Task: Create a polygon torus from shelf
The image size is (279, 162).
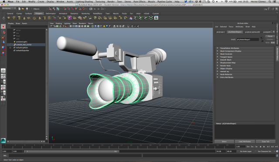Action: pos(34,18)
